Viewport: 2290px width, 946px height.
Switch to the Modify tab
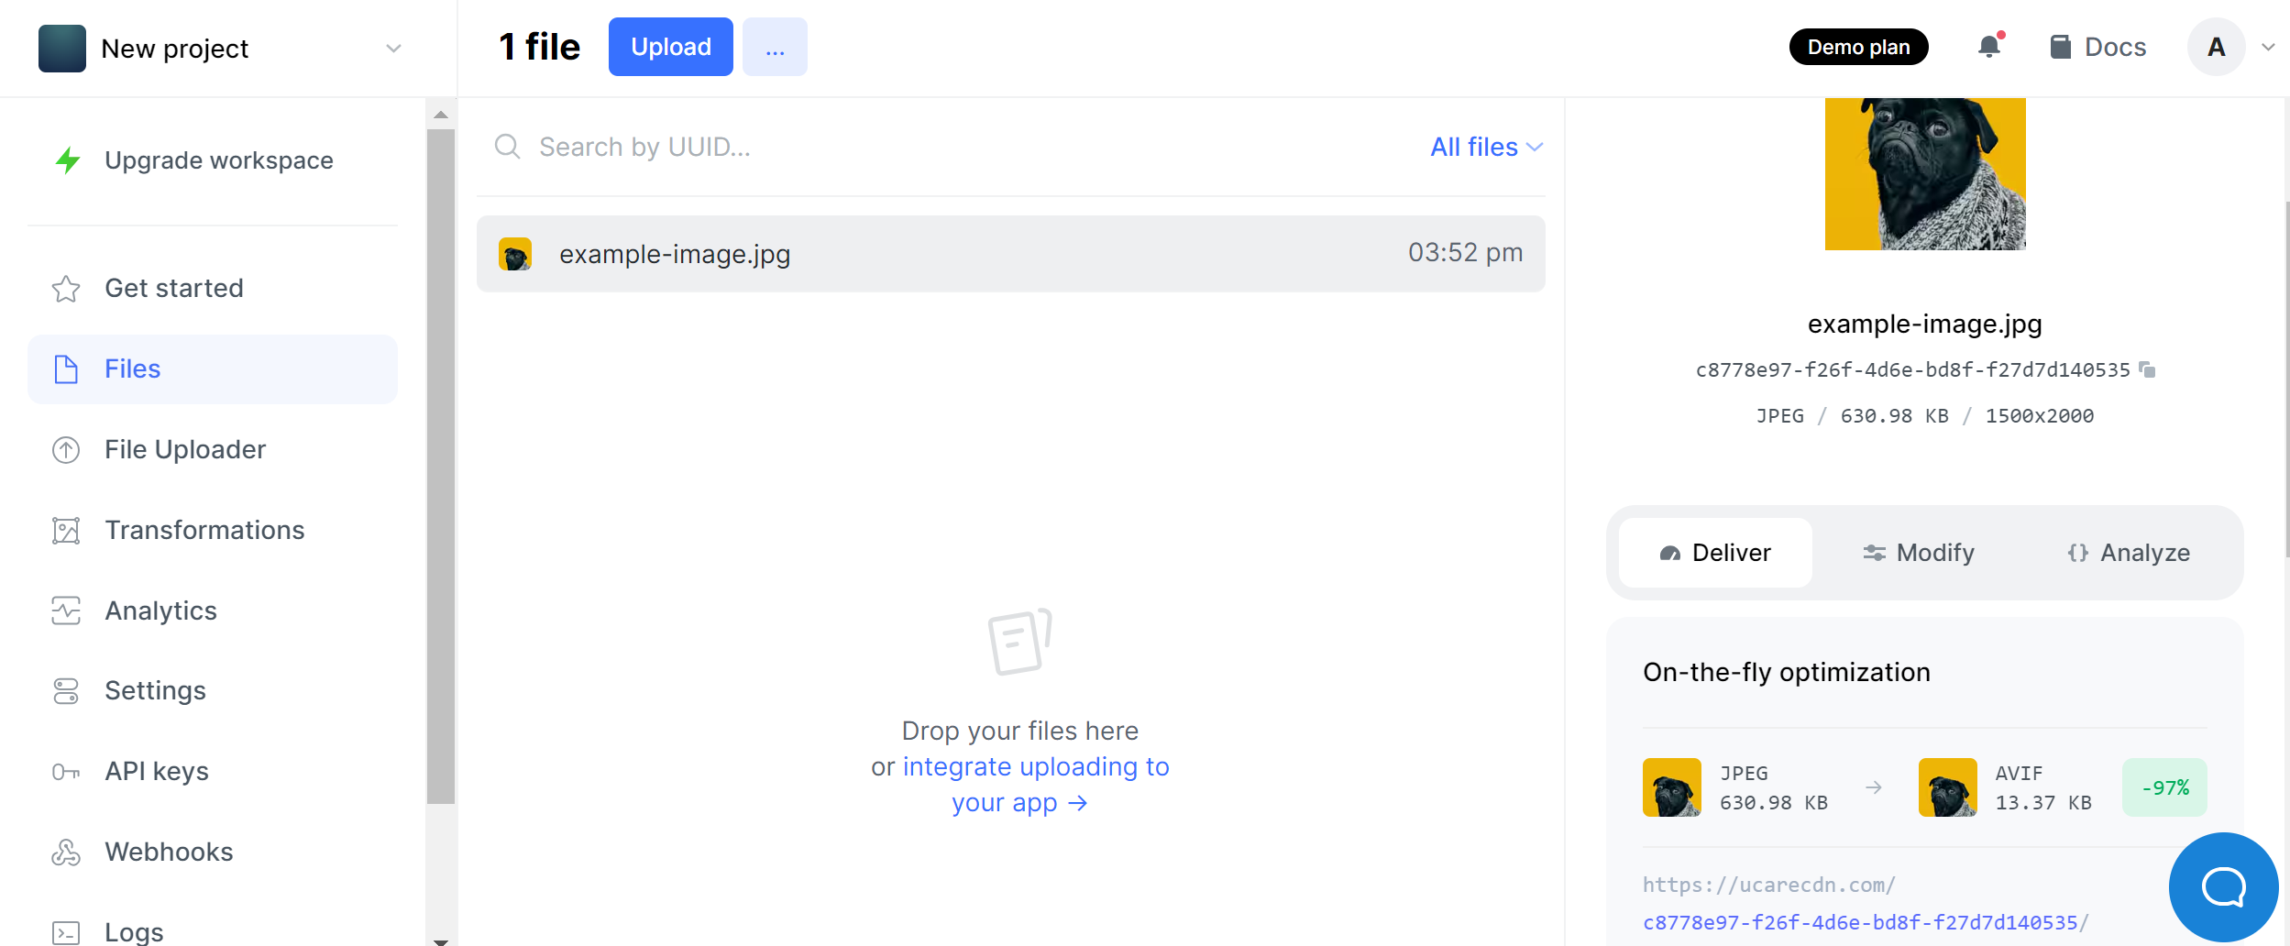(1918, 552)
